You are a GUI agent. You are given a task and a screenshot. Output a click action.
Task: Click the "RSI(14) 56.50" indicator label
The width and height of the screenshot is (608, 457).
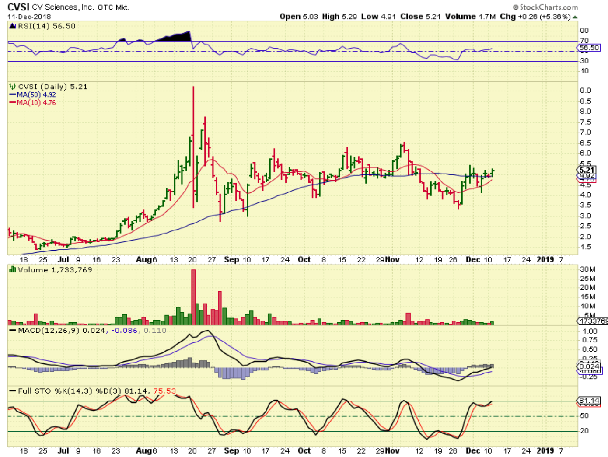46,26
